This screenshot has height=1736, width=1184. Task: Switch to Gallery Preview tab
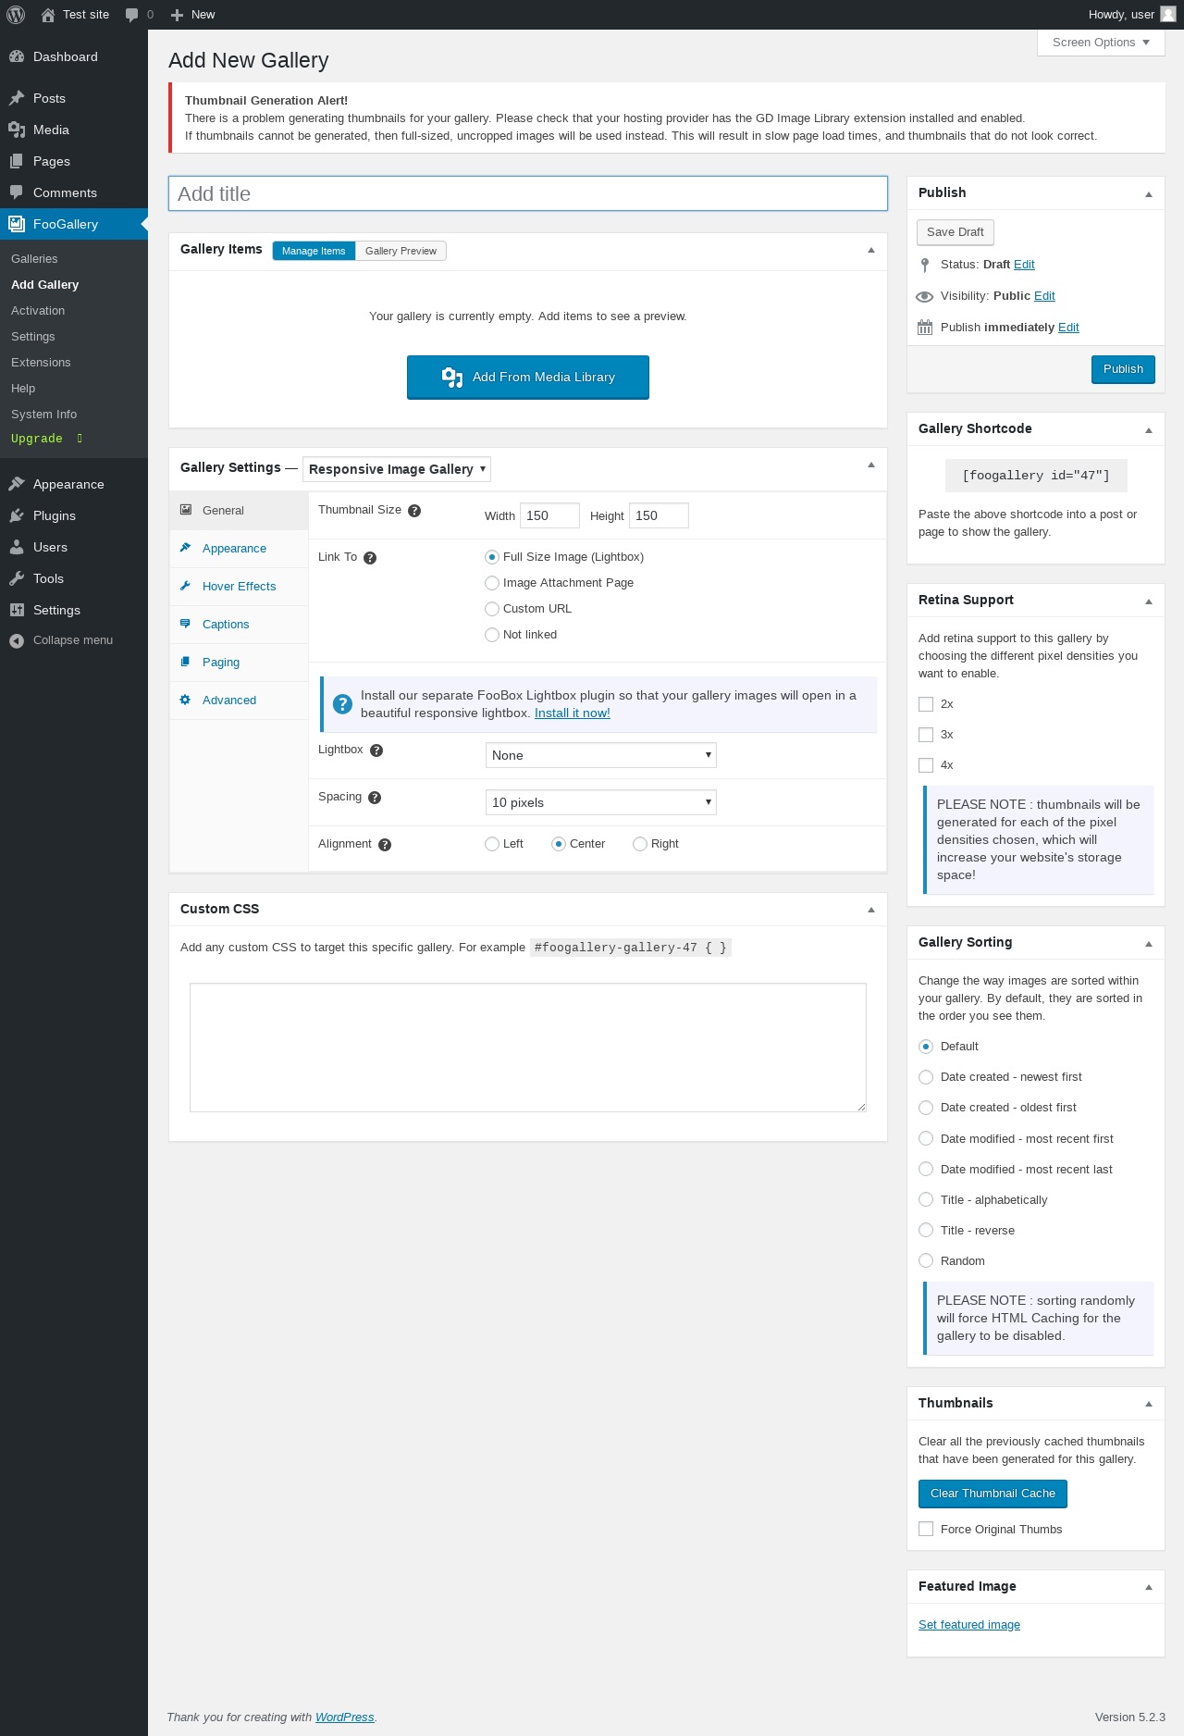click(401, 251)
